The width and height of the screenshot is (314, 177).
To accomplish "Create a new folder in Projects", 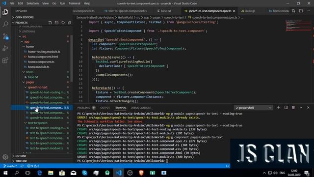I will tap(56, 23).
